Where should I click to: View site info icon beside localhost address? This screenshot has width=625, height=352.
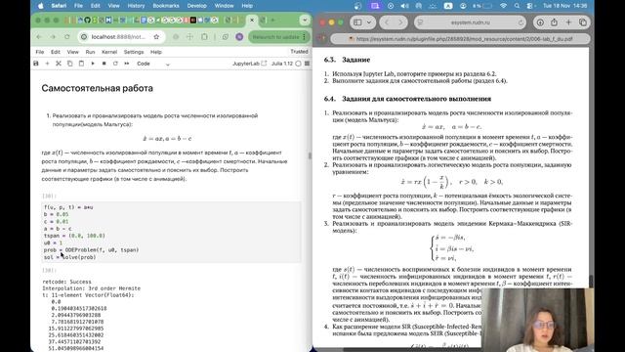(x=84, y=37)
